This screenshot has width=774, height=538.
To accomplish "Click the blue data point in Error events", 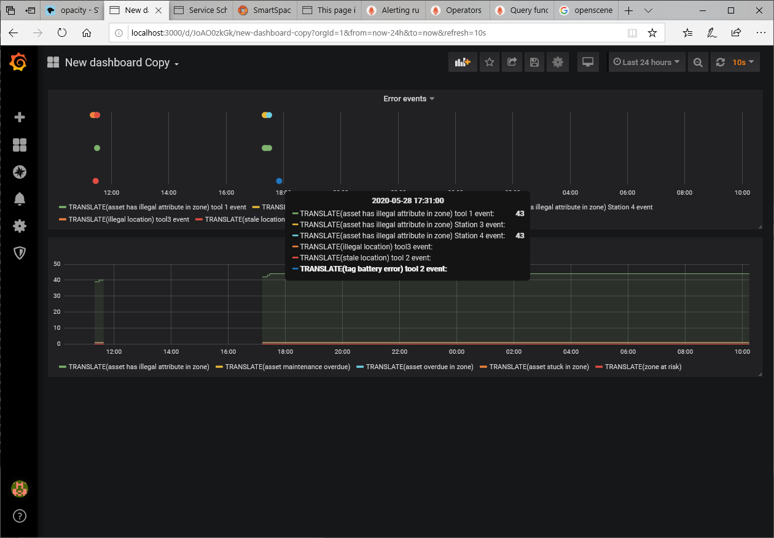I will click(x=279, y=181).
